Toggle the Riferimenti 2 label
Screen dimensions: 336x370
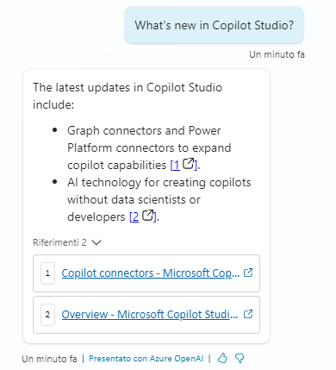click(59, 242)
